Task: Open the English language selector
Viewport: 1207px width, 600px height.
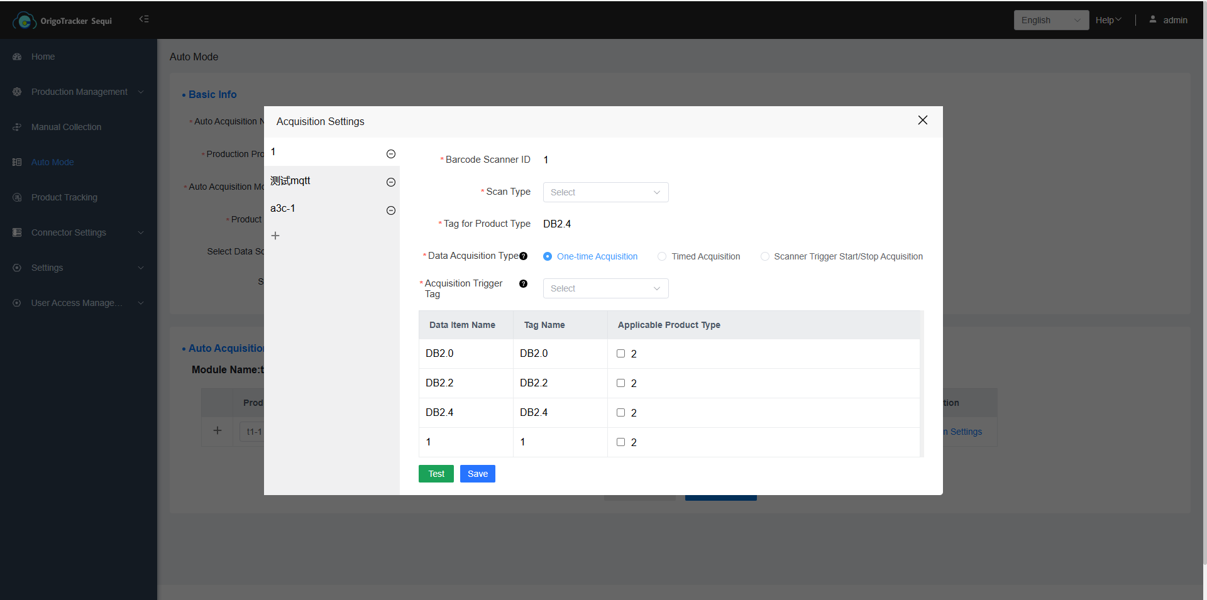Action: pyautogui.click(x=1050, y=20)
